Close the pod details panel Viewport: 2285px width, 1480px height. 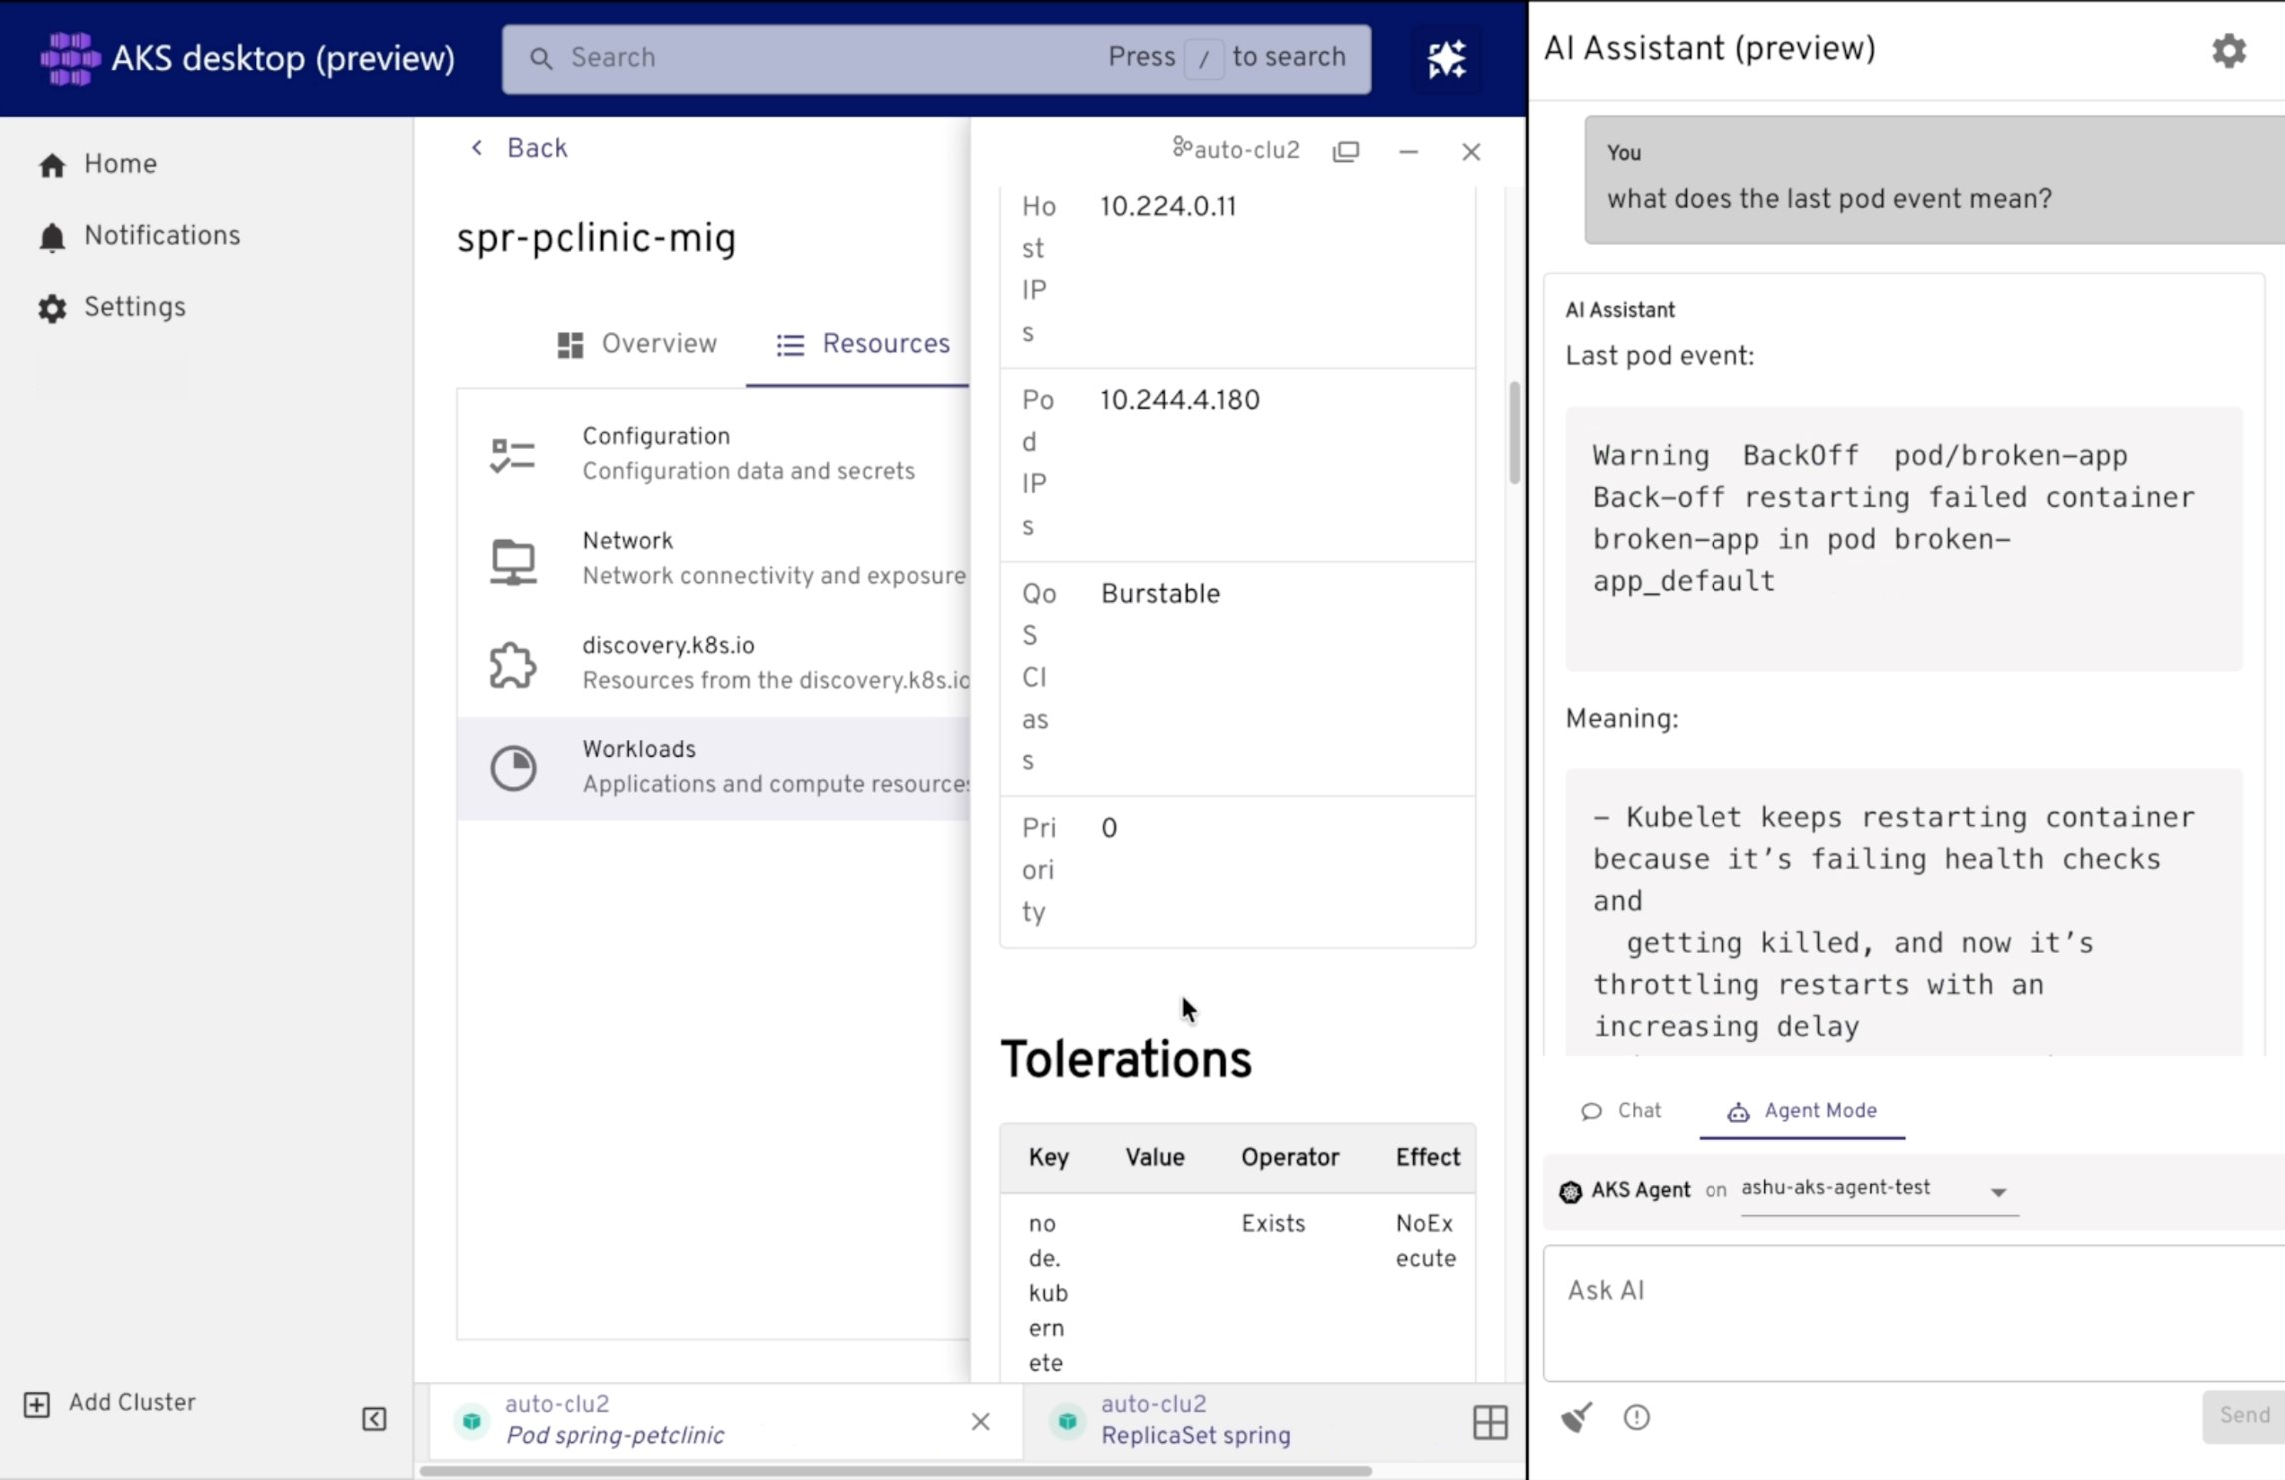click(1471, 152)
